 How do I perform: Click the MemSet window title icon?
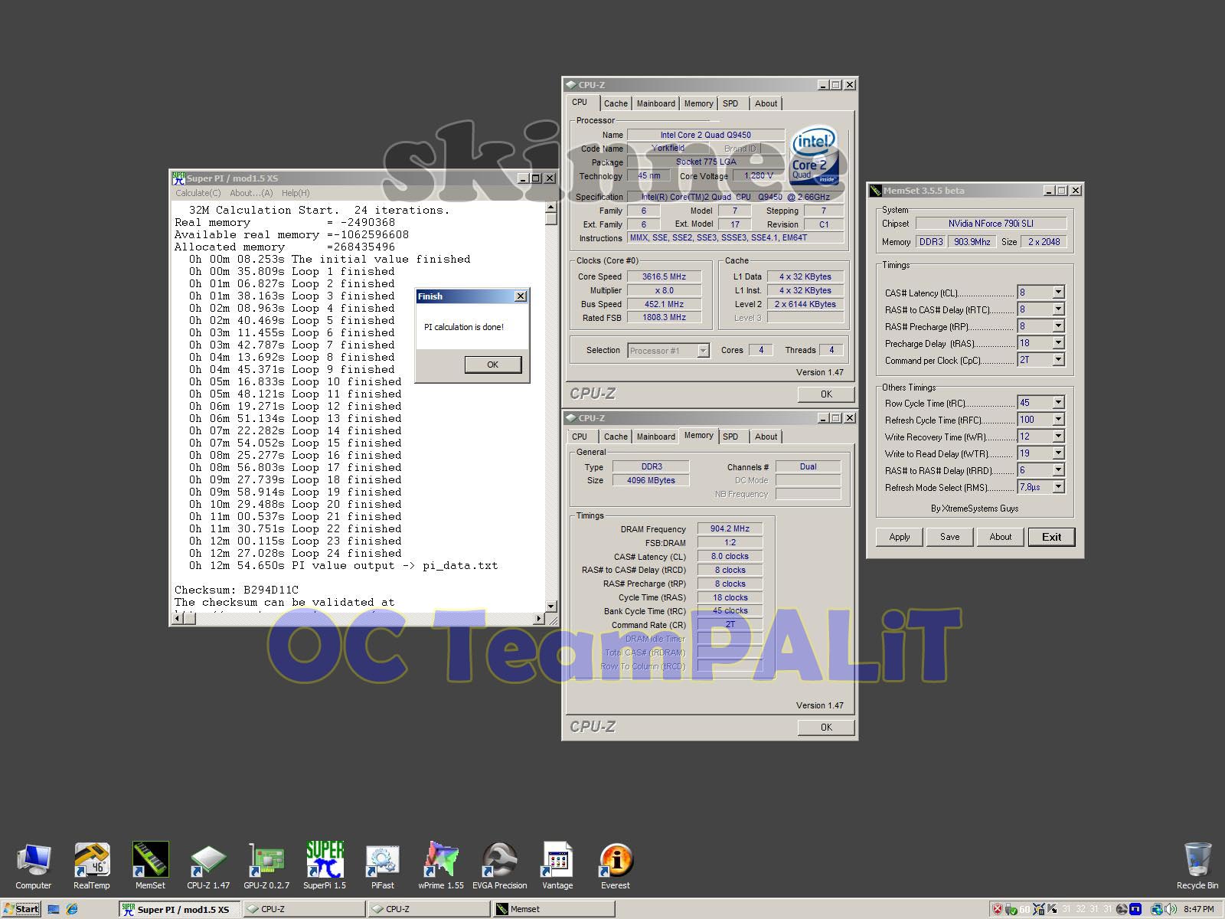tap(876, 190)
